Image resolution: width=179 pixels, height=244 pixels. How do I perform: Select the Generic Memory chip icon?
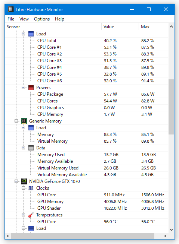24,121
